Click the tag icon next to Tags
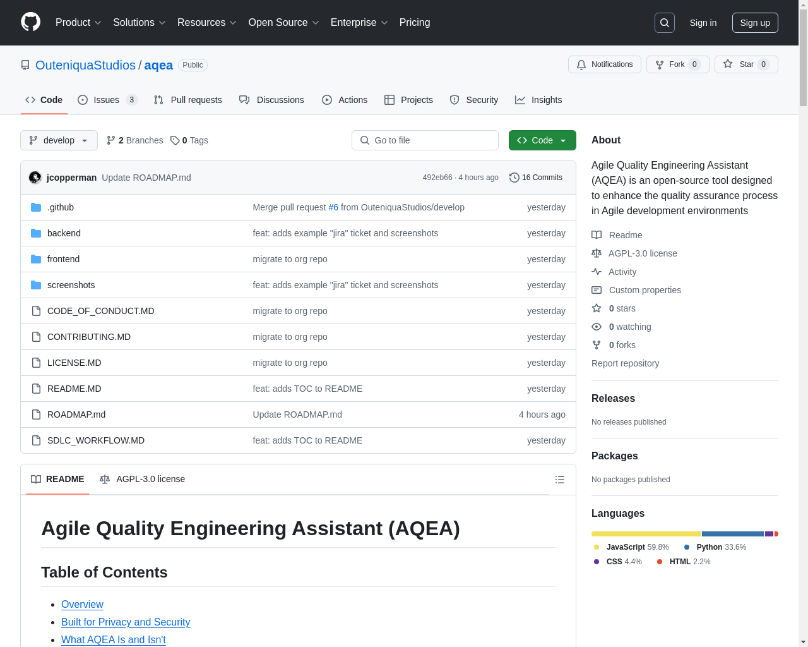Screen dimensions: 808x647 tap(175, 140)
